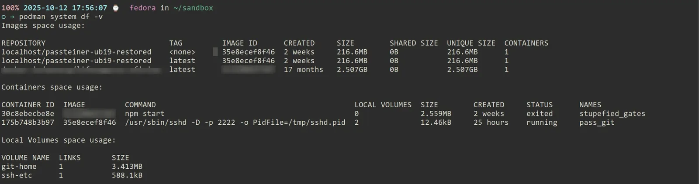
Task: Click the circle prompt status indicator
Action: point(3,17)
